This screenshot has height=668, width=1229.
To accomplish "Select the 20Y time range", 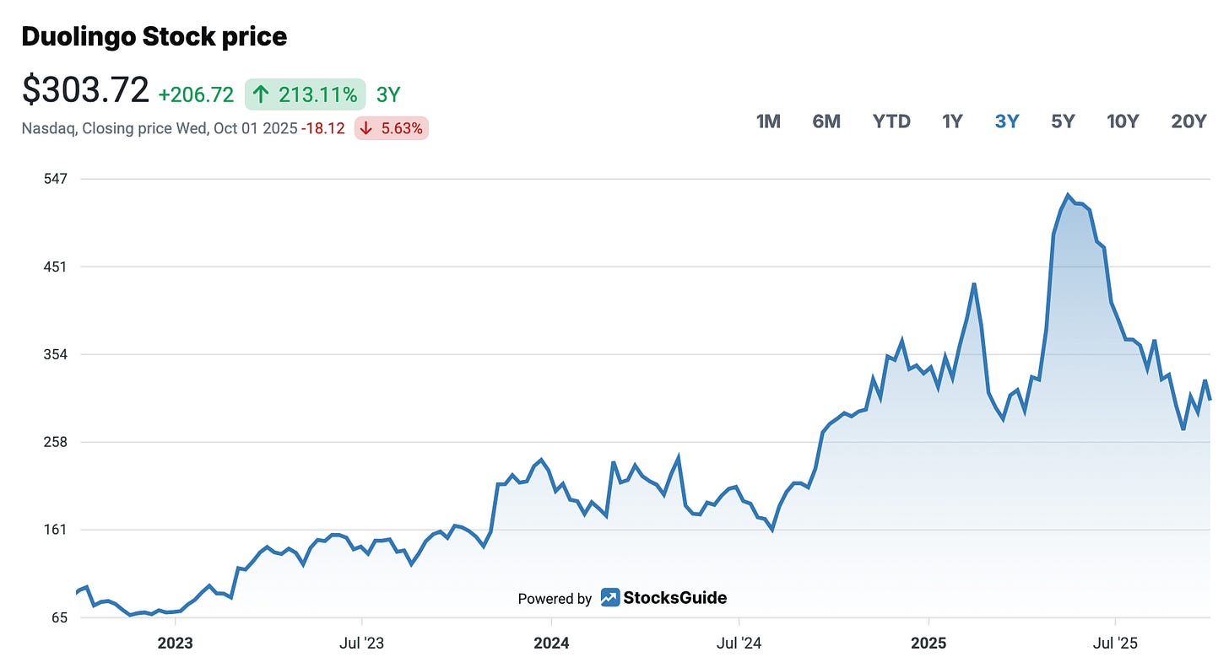I will tap(1188, 121).
